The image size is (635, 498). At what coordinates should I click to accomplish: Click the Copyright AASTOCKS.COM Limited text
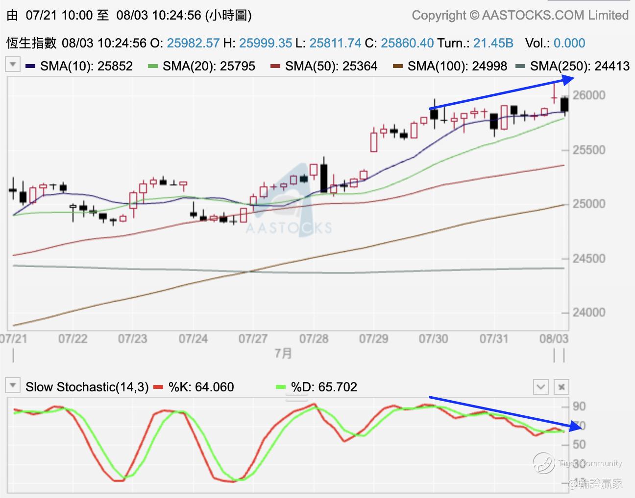pos(520,15)
